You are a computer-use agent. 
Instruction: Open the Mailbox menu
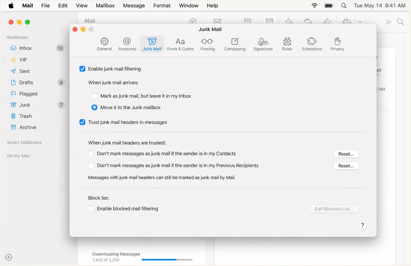tap(105, 6)
